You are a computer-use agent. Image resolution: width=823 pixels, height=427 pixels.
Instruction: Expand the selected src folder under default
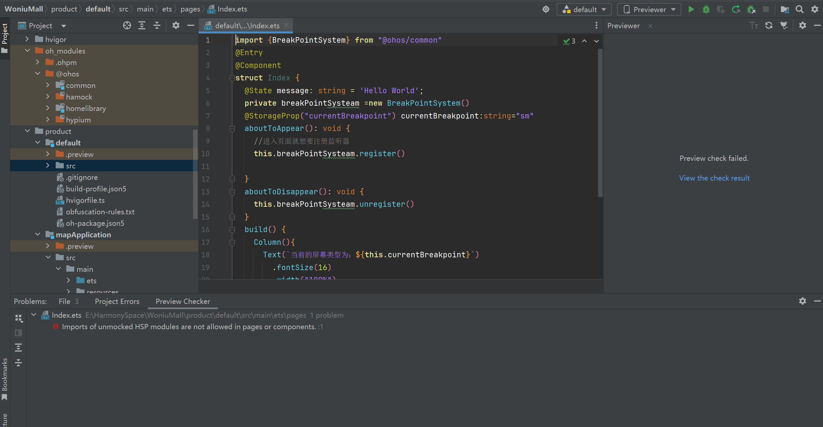[x=48, y=165]
